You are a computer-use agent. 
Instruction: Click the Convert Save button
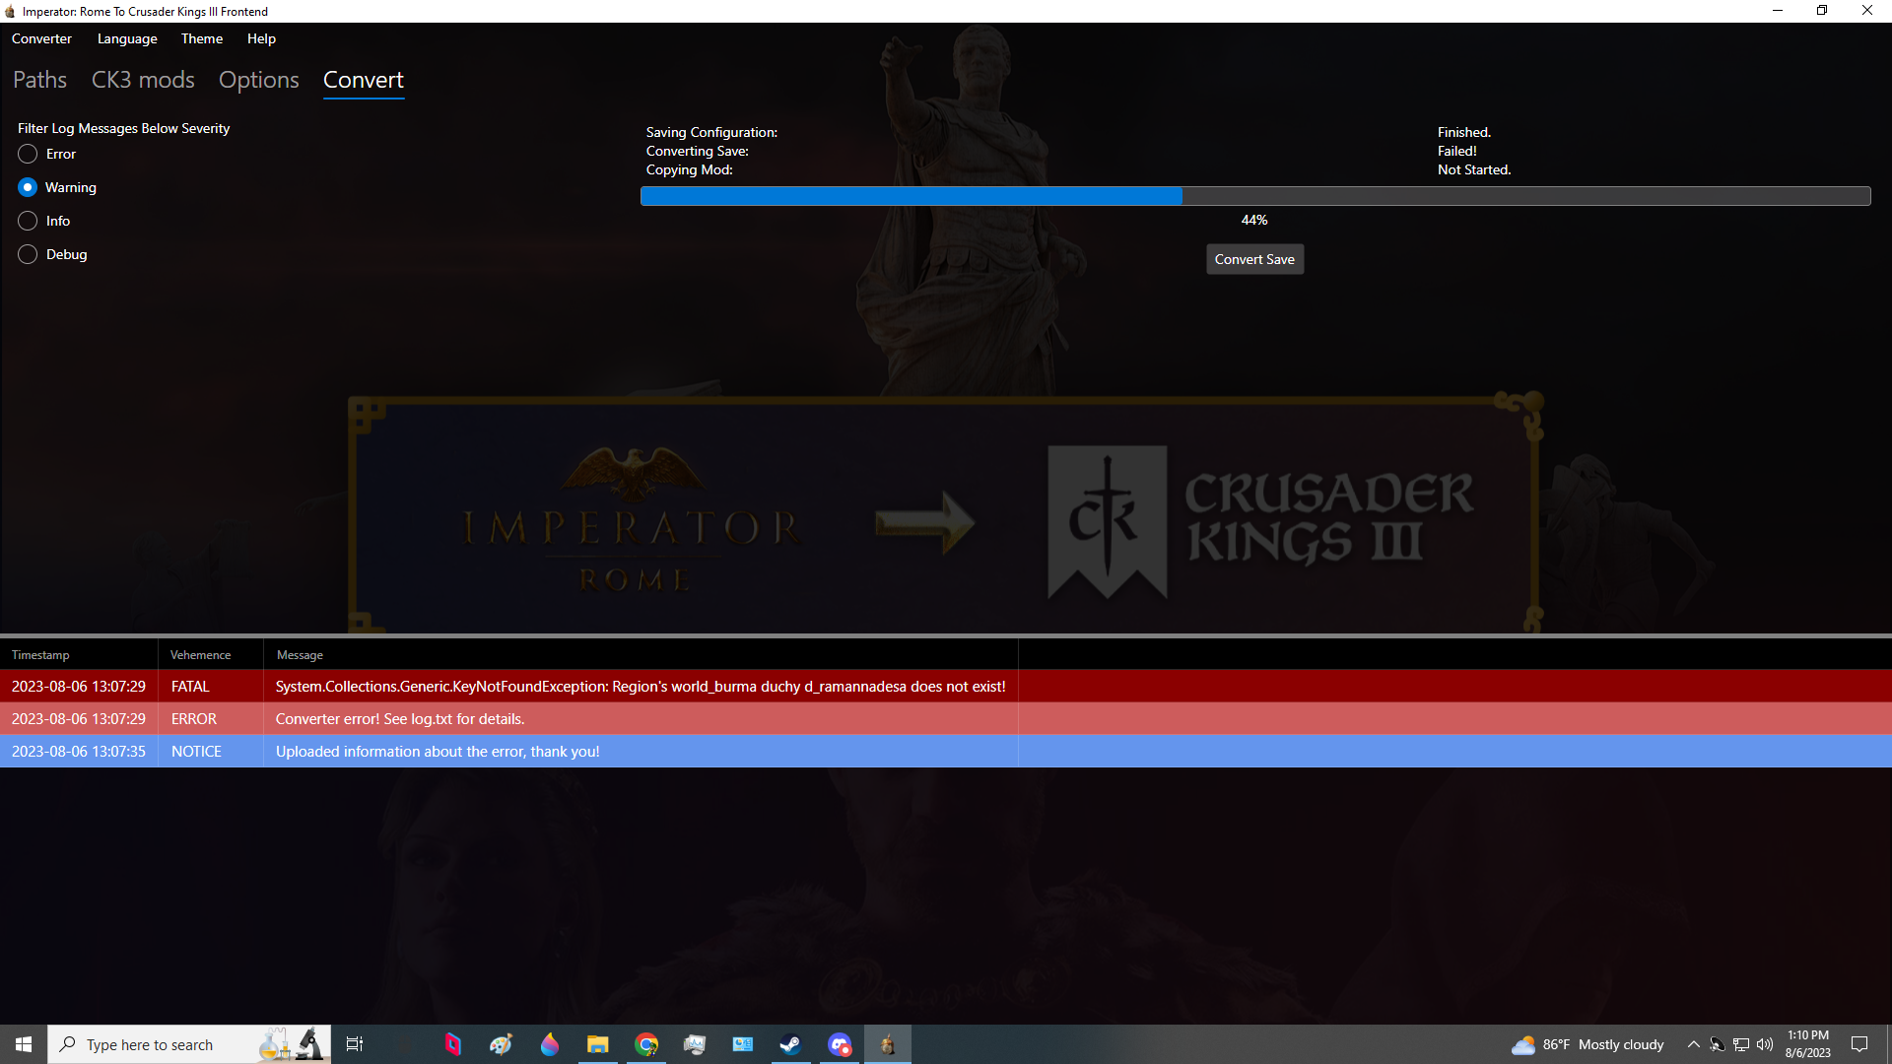[1254, 259]
